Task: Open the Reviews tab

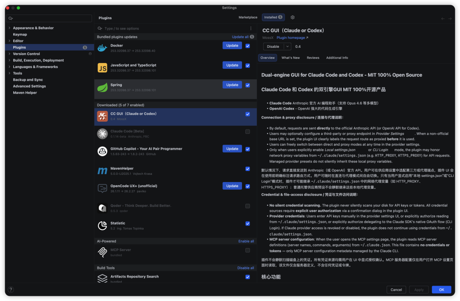Action: point(313,58)
